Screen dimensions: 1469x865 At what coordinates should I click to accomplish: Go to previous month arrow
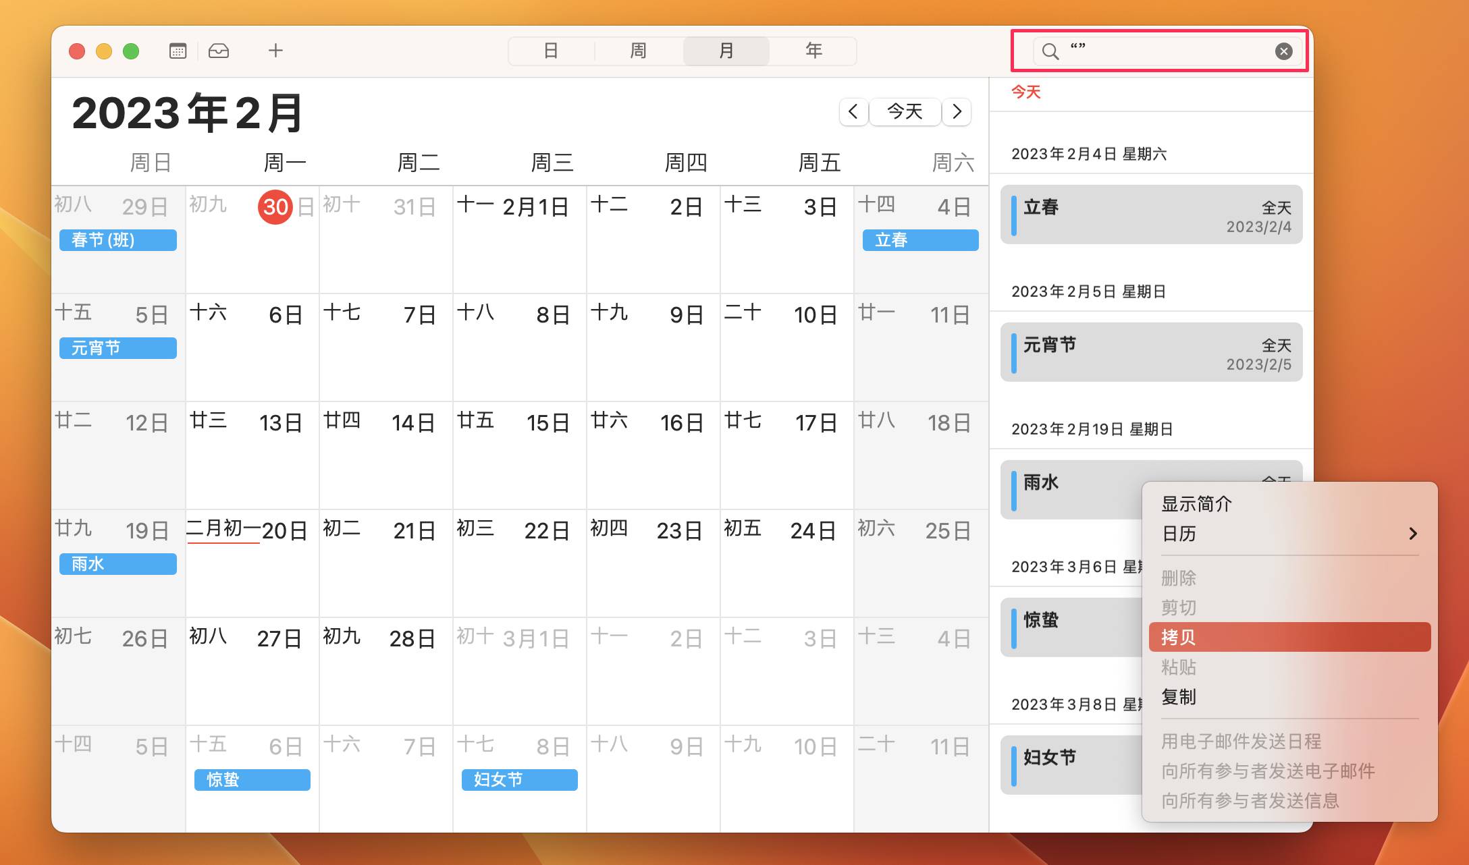853,111
